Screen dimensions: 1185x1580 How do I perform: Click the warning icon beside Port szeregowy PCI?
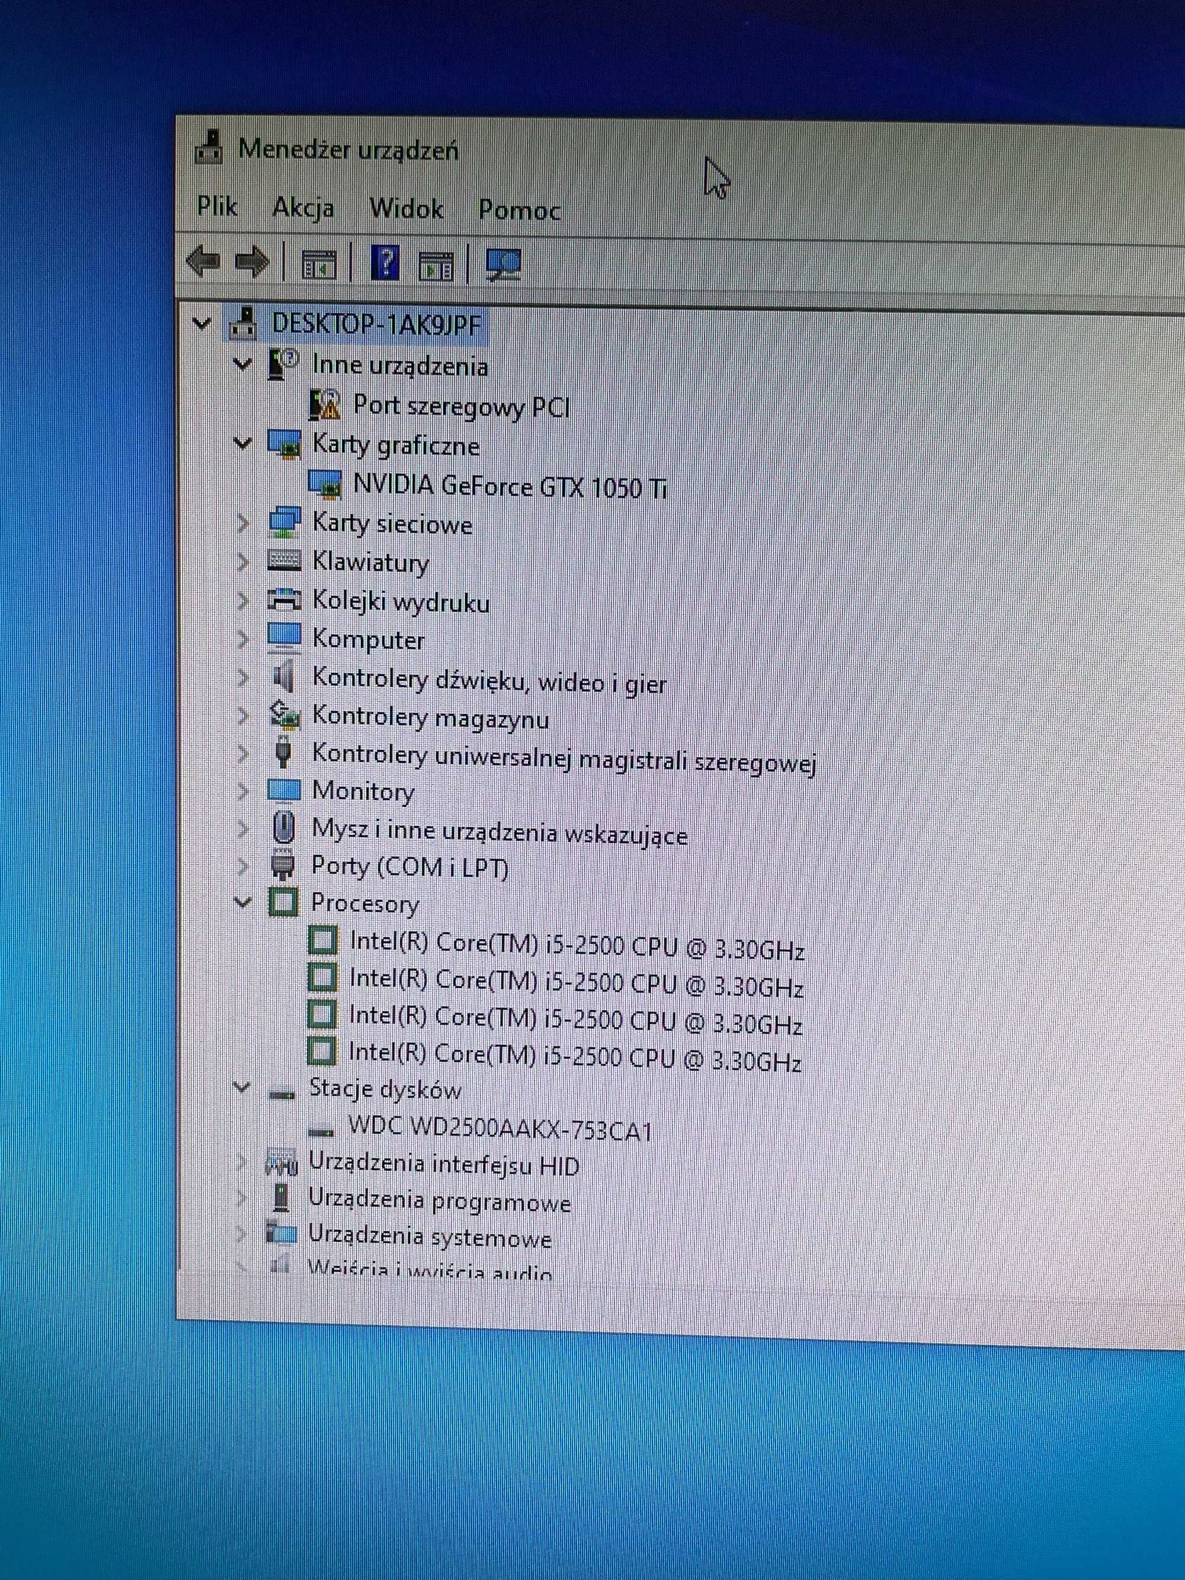click(325, 404)
